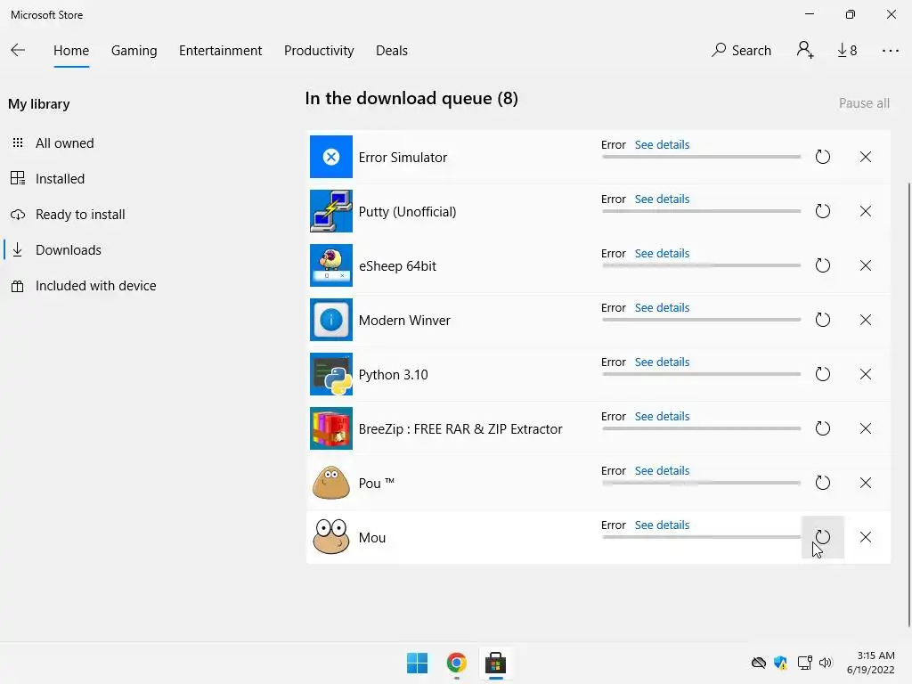Switch to the Home tab
The height and width of the screenshot is (684, 912).
click(71, 51)
